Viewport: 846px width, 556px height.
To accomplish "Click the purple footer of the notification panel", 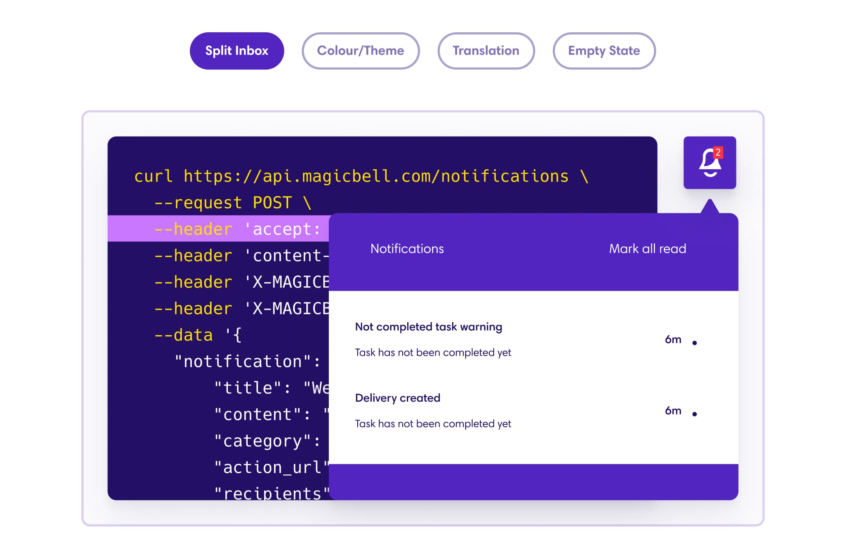I will coord(533,482).
